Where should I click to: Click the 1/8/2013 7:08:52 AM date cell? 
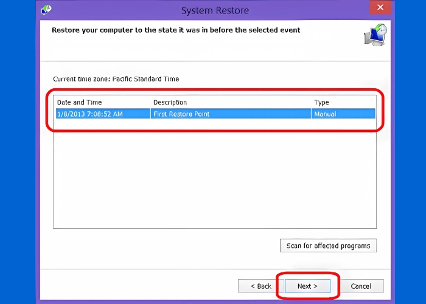[x=90, y=114]
